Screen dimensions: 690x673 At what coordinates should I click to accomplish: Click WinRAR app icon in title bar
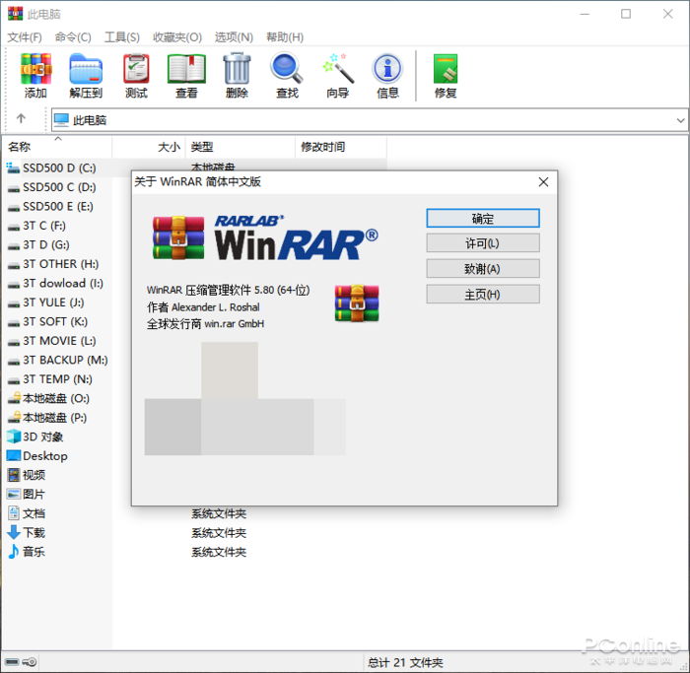15,14
